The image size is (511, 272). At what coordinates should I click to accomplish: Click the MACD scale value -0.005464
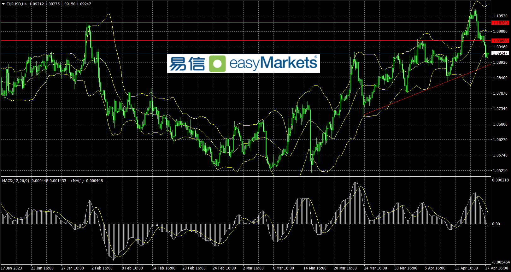tap(501, 262)
